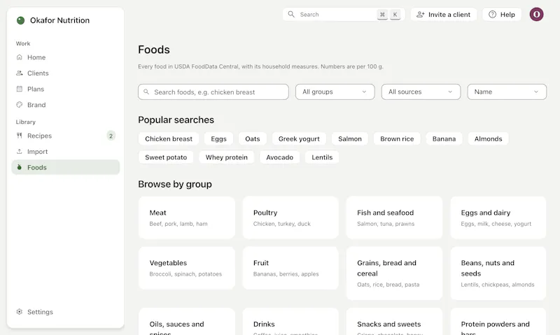Expand the All groups chevron arrow
Image resolution: width=560 pixels, height=335 pixels.
click(364, 92)
